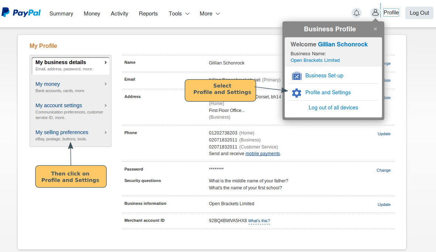Image resolution: width=436 pixels, height=252 pixels.
Task: Click the orange Select Profile and Settings callout
Action: click(x=220, y=90)
